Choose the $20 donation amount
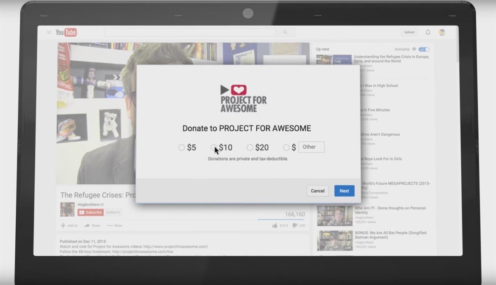The width and height of the screenshot is (496, 285). [250, 147]
